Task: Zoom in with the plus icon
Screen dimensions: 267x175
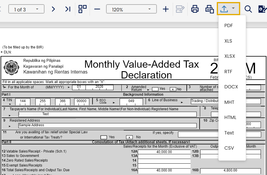Action: [165, 9]
